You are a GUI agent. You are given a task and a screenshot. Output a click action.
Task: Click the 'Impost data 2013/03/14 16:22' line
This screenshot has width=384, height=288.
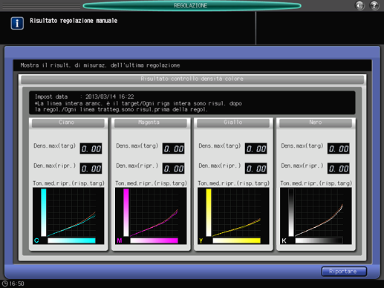coord(84,96)
